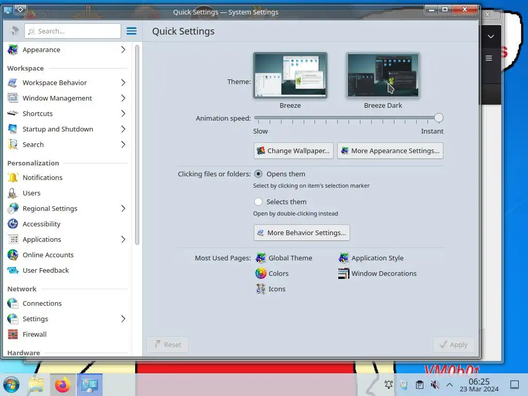Click the Startup and Shutdown icon
528x396 pixels.
13,129
